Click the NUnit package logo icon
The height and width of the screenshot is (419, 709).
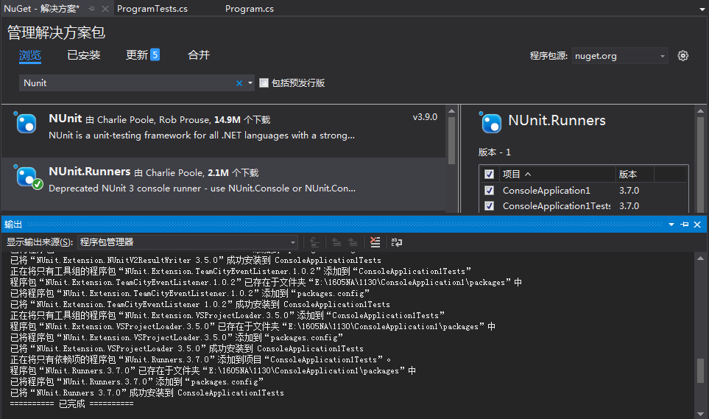(x=26, y=123)
